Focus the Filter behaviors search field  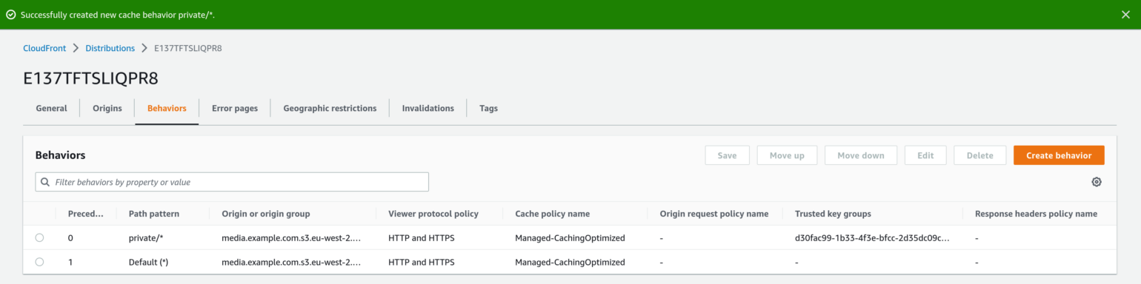point(232,182)
